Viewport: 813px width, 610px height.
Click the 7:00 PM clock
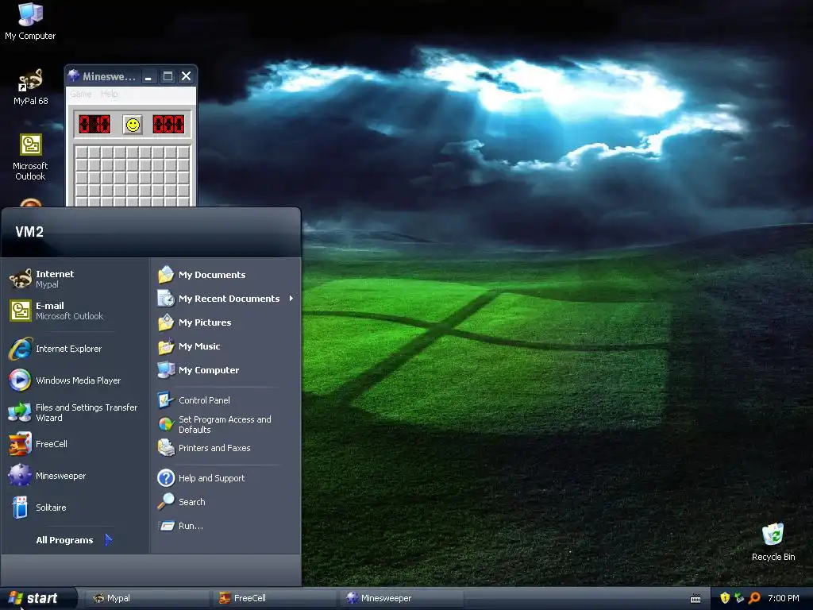click(784, 598)
